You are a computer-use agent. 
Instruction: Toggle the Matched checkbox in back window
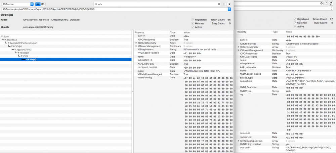click(295, 23)
